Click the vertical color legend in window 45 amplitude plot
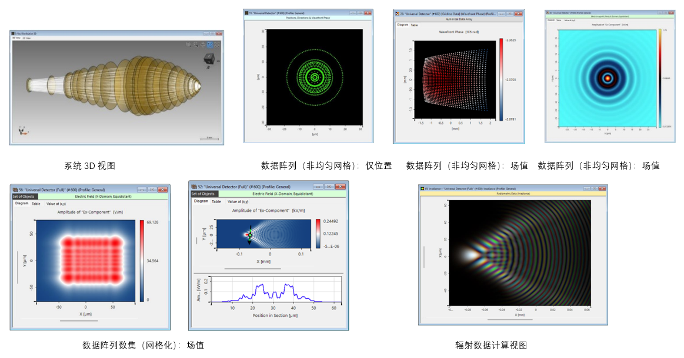684x358 pixels. pos(660,79)
